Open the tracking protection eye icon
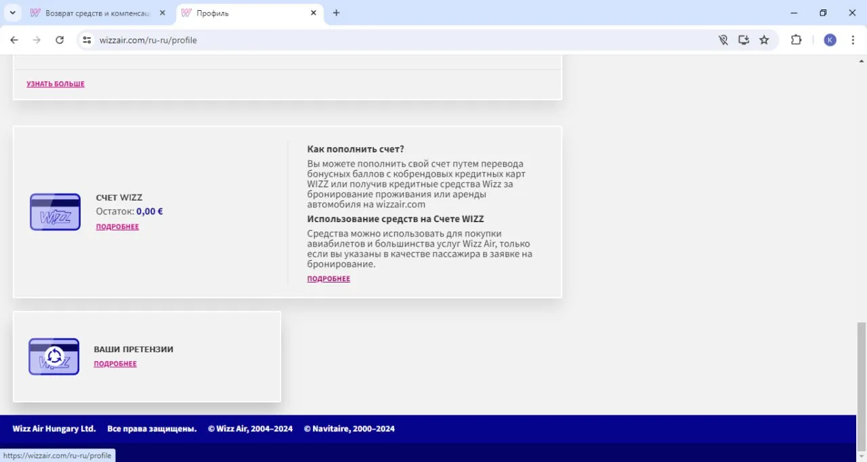867x462 pixels. coord(723,40)
